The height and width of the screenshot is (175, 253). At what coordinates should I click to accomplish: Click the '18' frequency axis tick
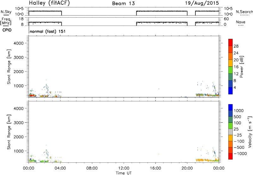click(x=21, y=19)
